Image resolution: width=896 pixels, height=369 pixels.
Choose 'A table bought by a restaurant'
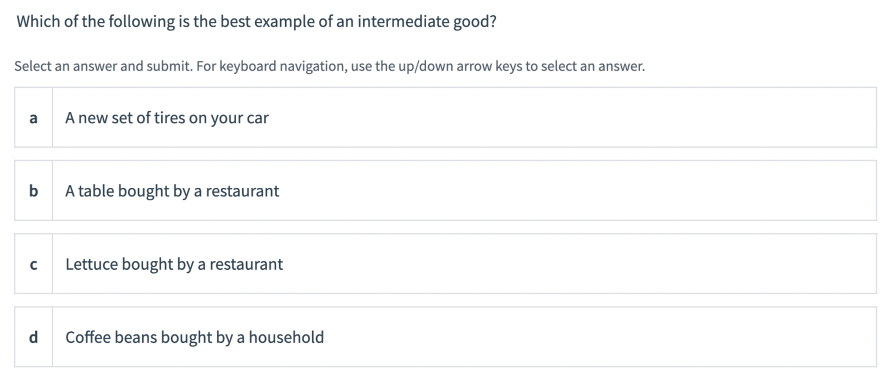pos(172,190)
